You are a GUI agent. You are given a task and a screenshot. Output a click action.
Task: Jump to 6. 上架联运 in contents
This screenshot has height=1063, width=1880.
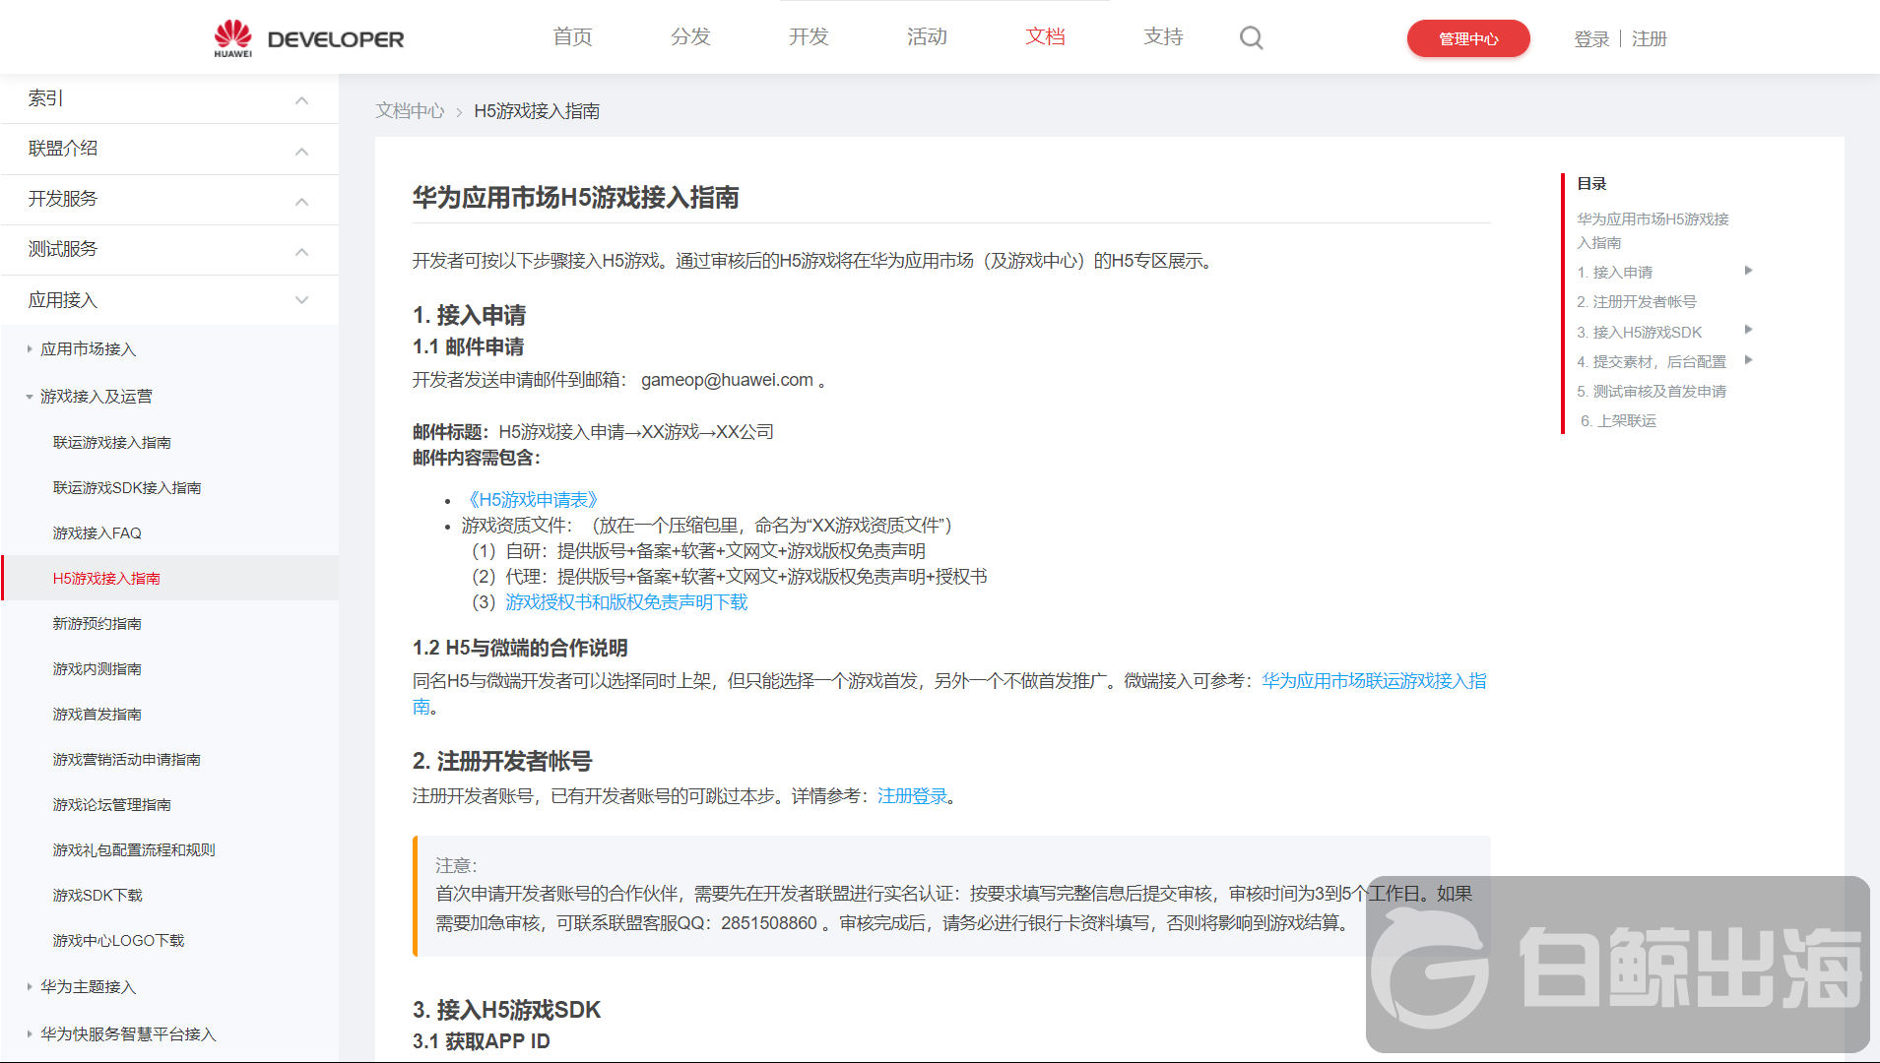[1618, 421]
